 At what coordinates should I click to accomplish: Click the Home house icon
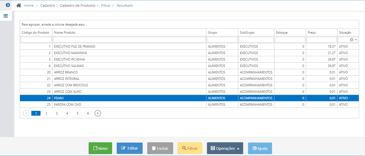(19, 5)
